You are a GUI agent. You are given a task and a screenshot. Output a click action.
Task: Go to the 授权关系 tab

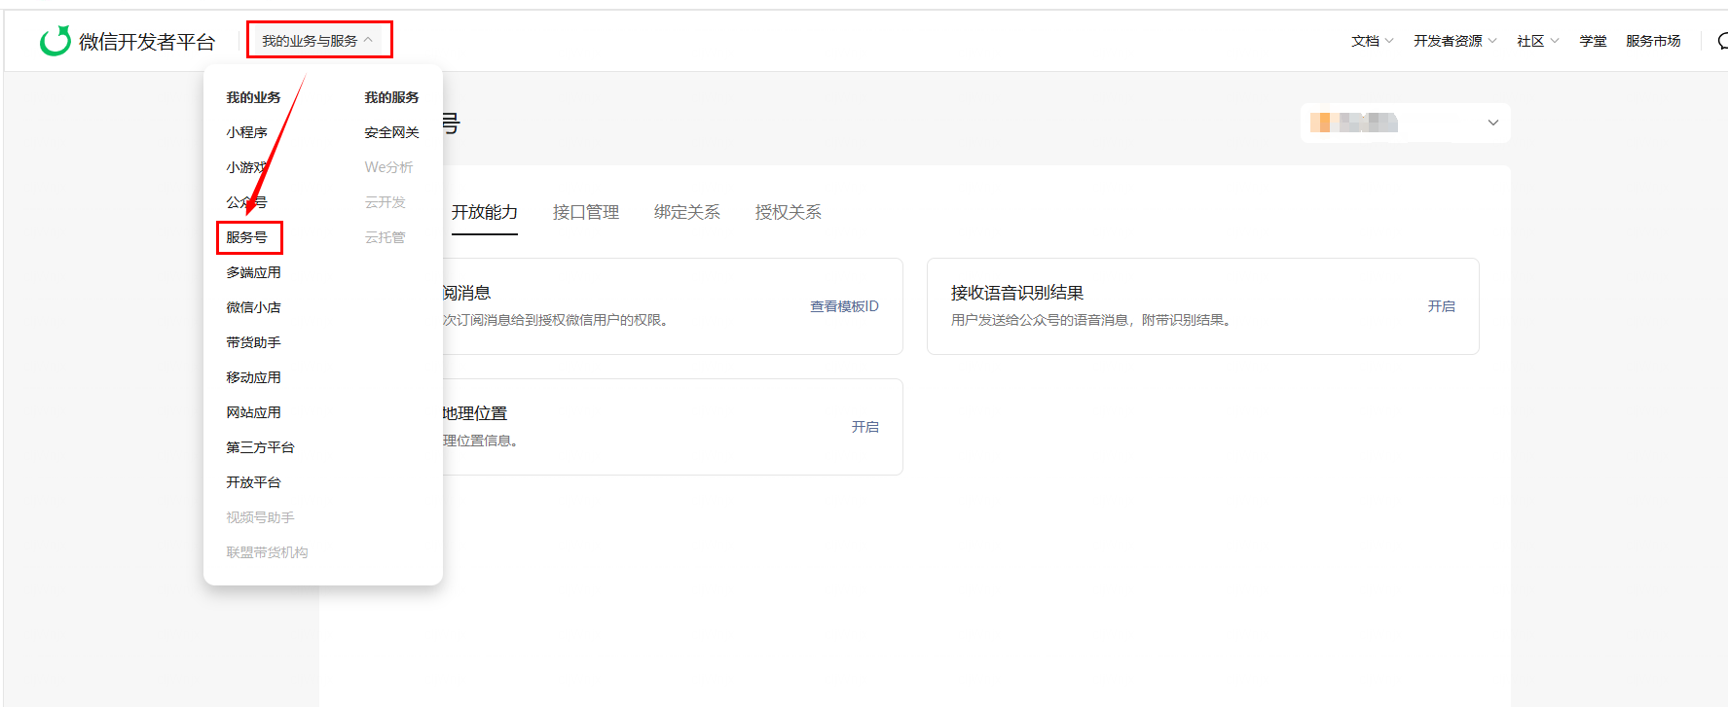click(789, 212)
